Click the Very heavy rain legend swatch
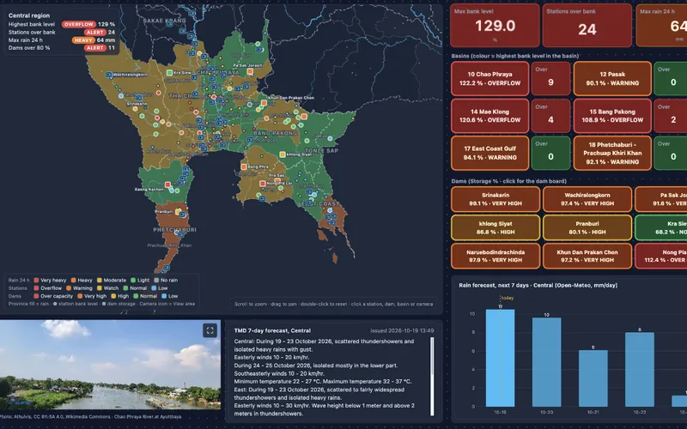 36,281
